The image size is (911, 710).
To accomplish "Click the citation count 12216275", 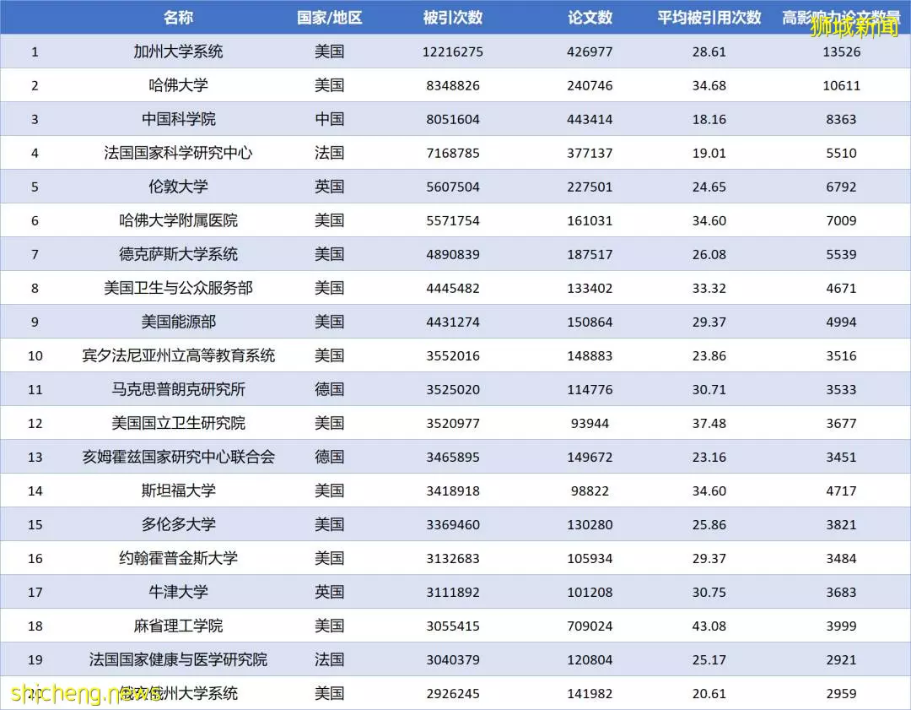I will coord(453,51).
